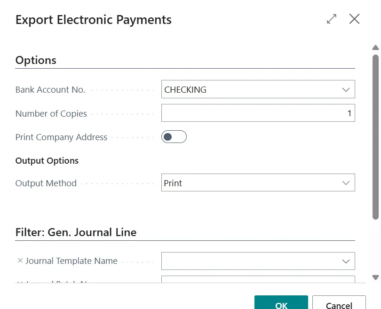Click the scrollbar up arrow
381x309 pixels.
(x=375, y=48)
